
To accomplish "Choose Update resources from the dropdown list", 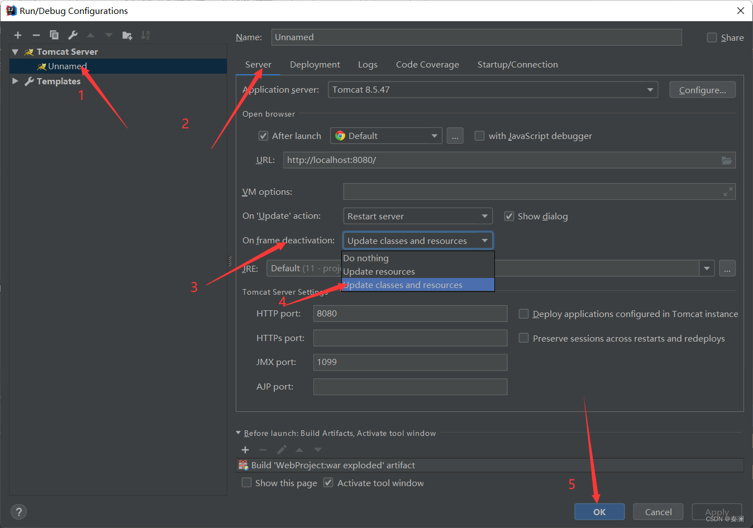I will pyautogui.click(x=418, y=271).
